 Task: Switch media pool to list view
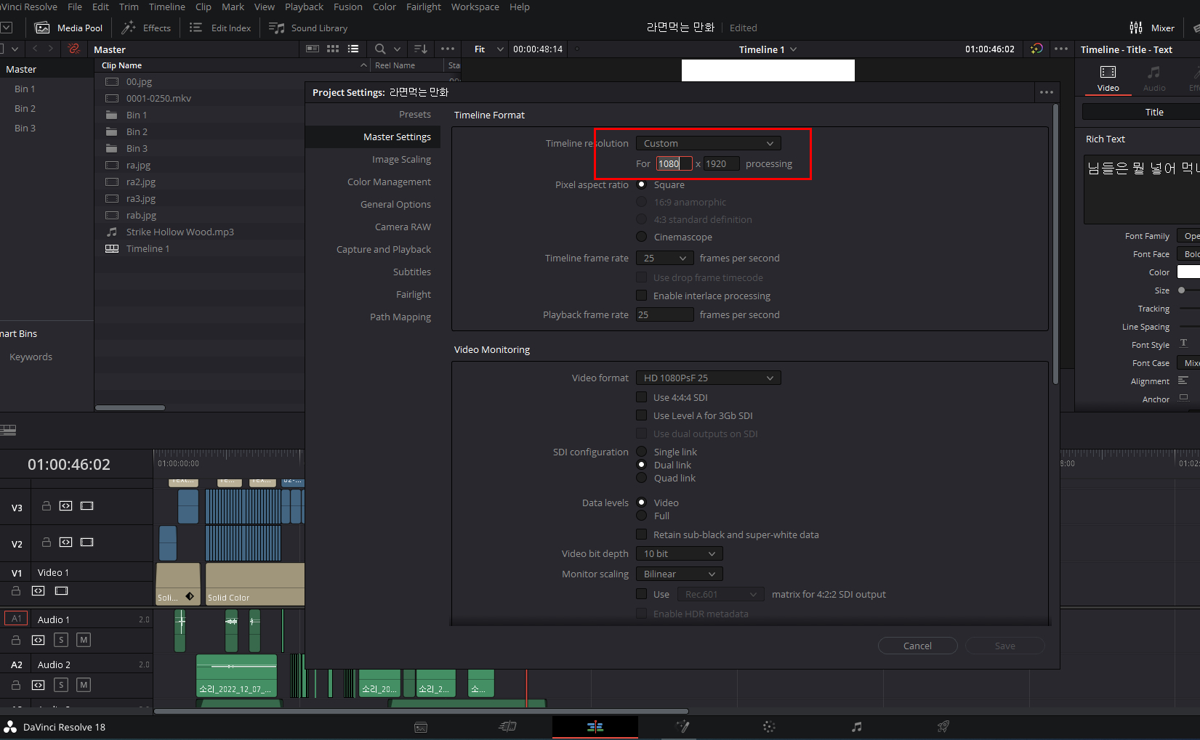click(x=353, y=49)
